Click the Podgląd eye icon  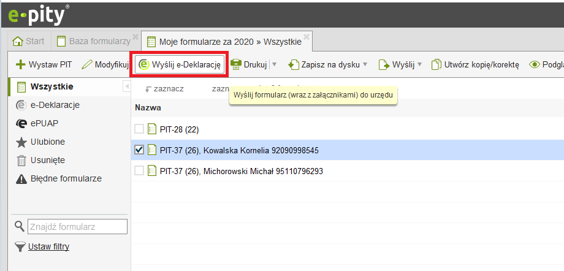(x=534, y=64)
